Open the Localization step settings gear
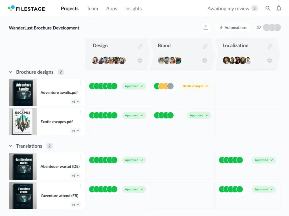The image size is (289, 216). coord(269,60)
